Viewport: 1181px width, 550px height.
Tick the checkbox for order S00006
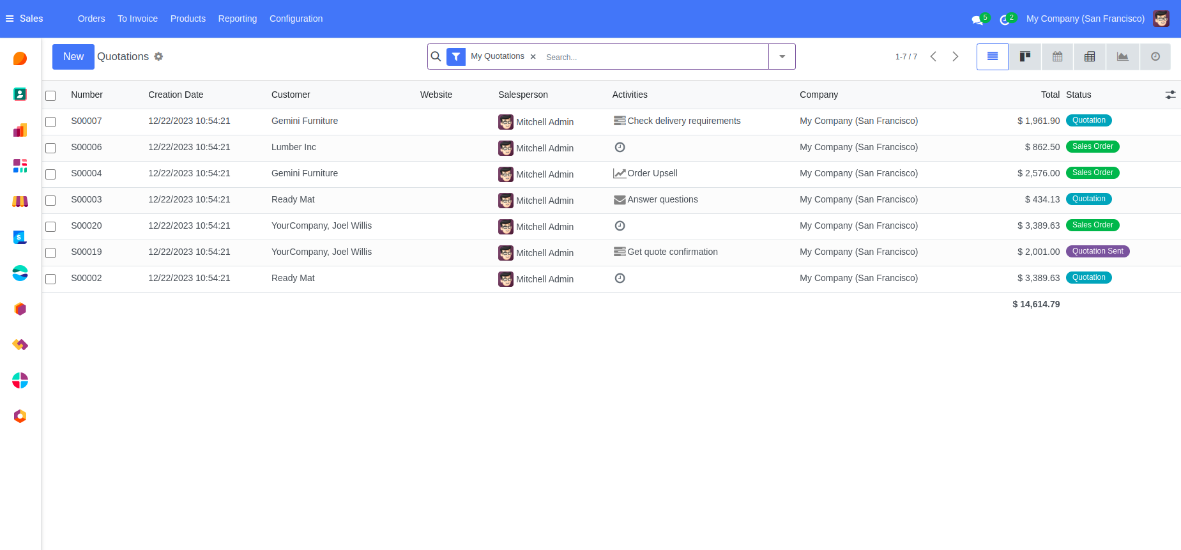point(50,148)
